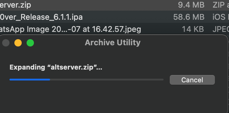Zoom Archive Utility using the green button
The image size is (229, 113).
click(x=30, y=43)
